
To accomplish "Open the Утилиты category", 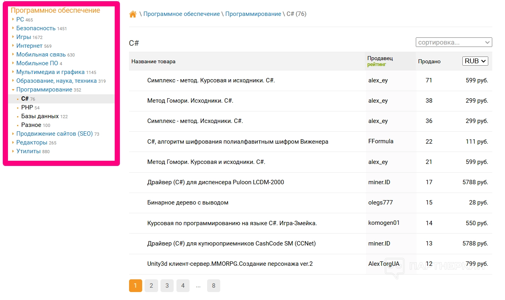I will point(28,151).
